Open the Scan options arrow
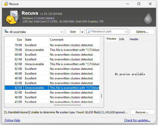 82,32
